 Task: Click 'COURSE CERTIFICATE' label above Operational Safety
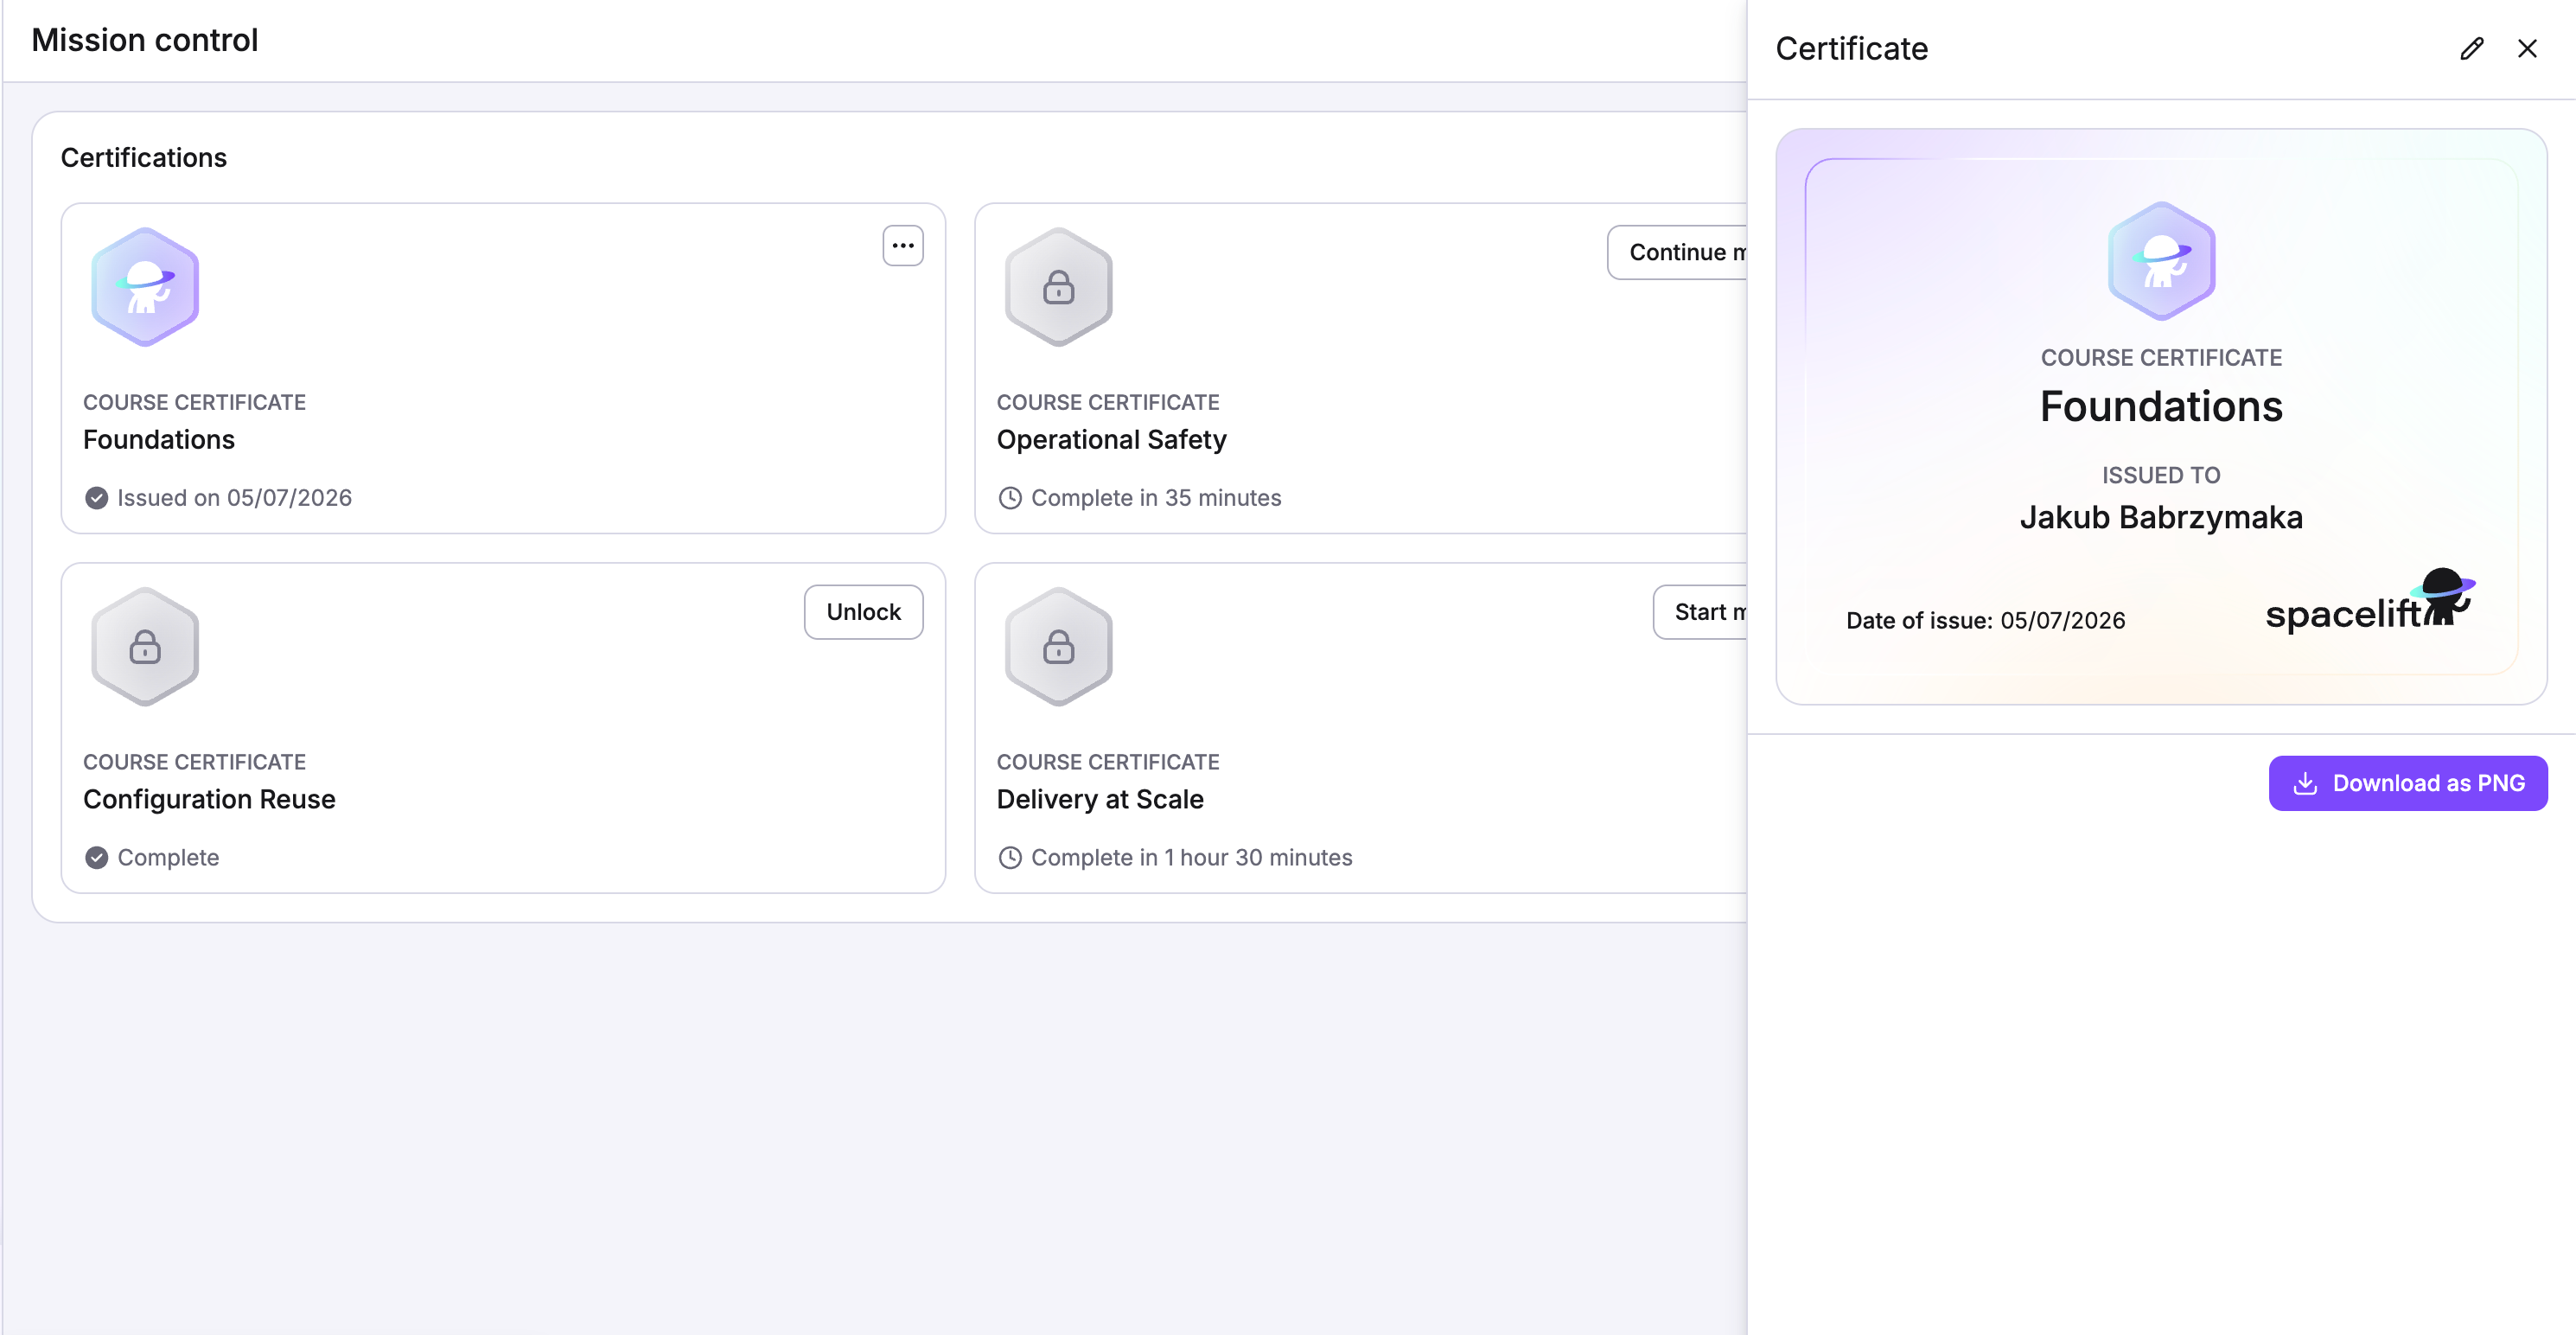(1108, 403)
